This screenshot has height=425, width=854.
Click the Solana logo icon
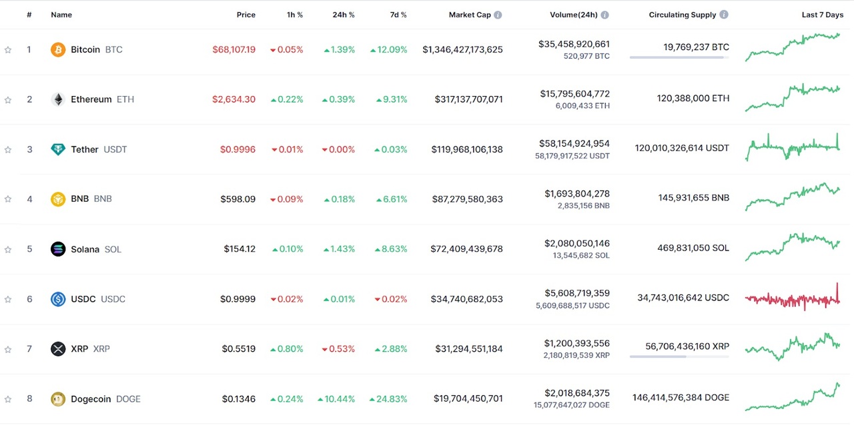pyautogui.click(x=58, y=249)
